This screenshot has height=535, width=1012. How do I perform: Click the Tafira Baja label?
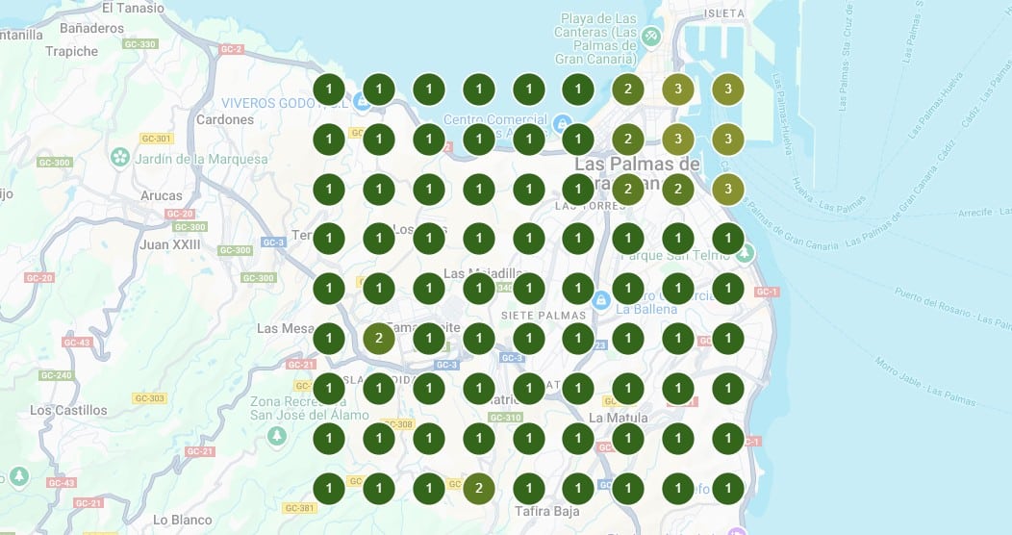546,511
